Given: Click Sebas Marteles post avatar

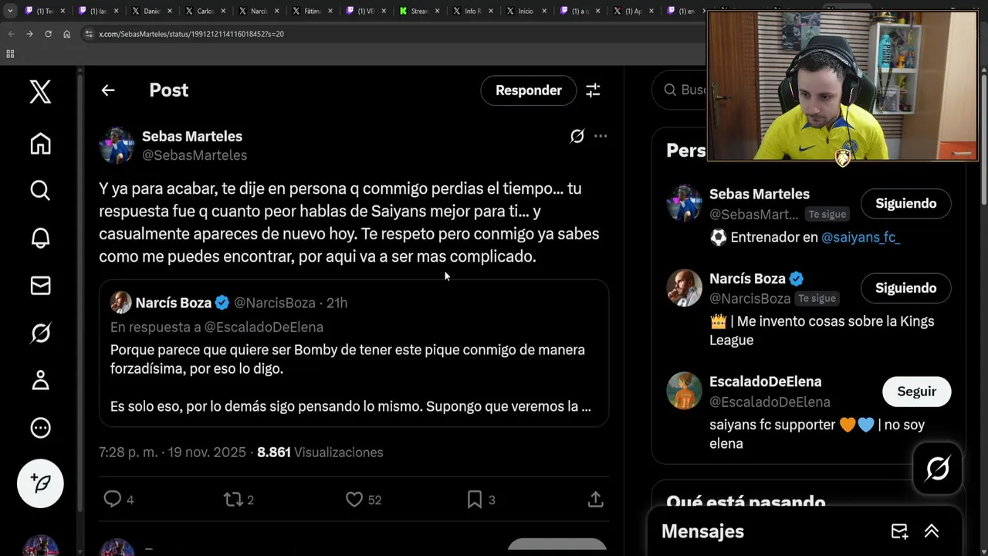Looking at the screenshot, I should tap(117, 145).
